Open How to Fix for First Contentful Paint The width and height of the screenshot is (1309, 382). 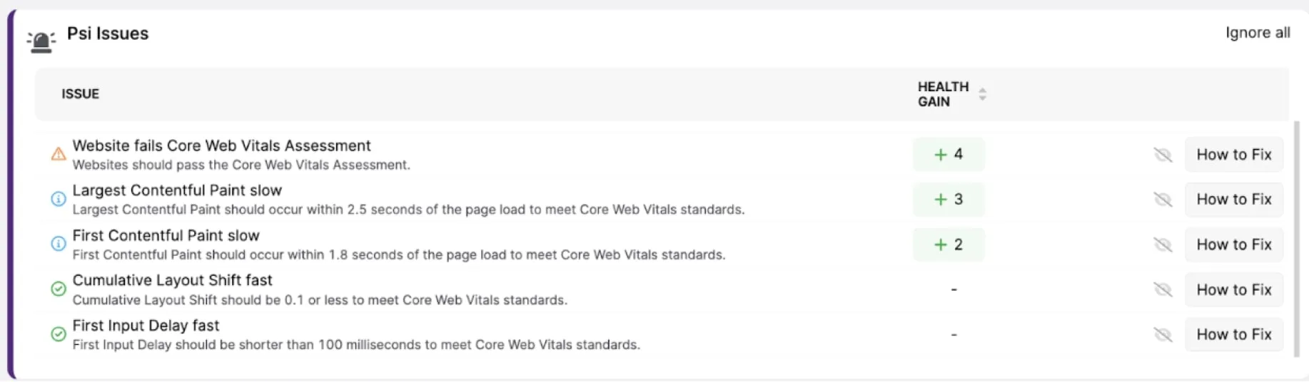click(1233, 244)
